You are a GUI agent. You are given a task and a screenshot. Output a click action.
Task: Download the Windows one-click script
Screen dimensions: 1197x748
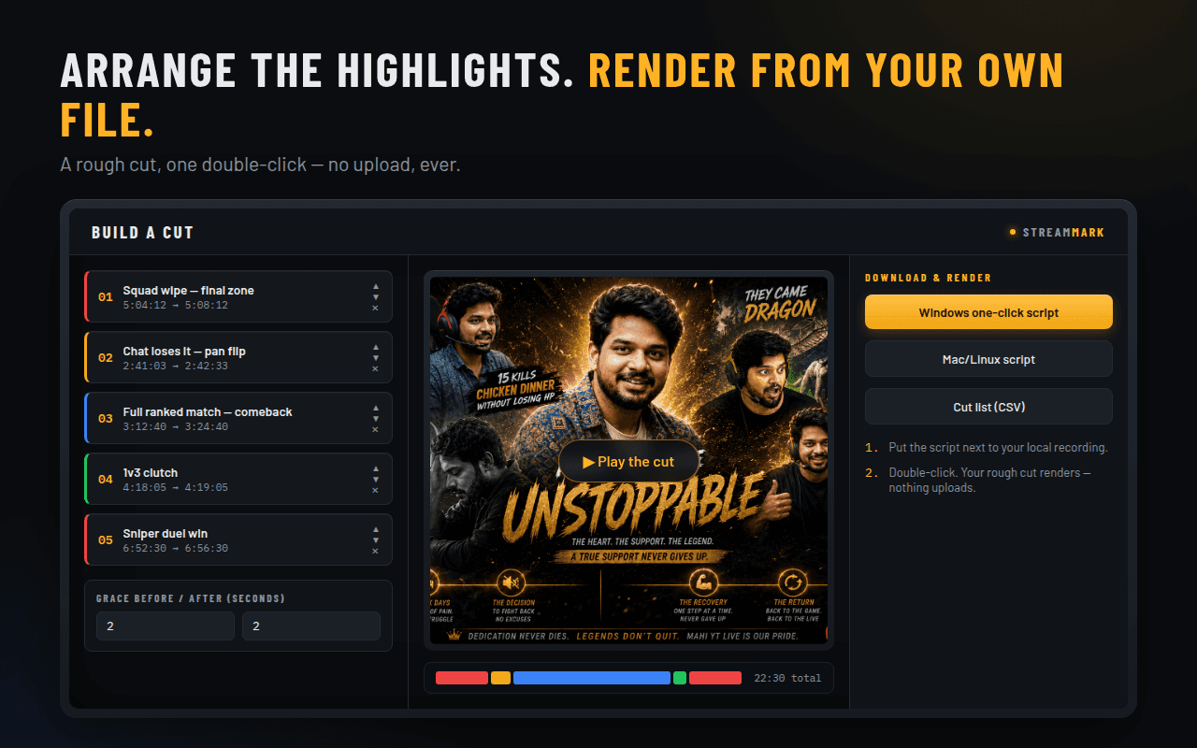pos(988,312)
